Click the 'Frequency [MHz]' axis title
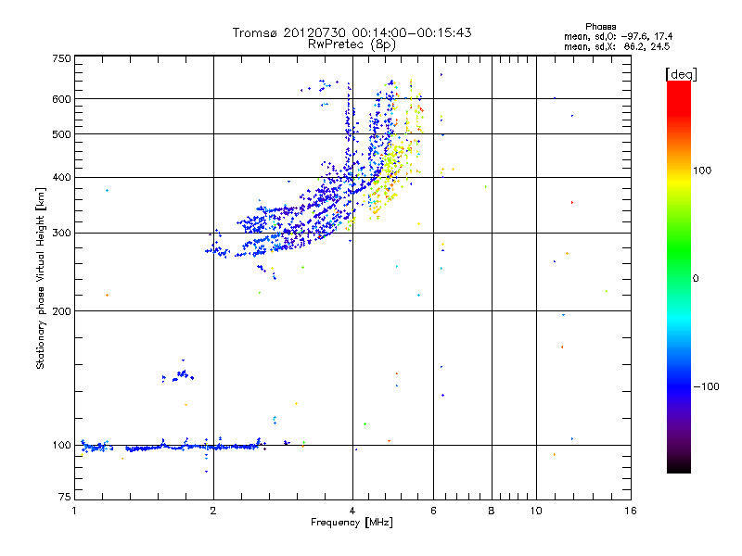 tap(352, 523)
